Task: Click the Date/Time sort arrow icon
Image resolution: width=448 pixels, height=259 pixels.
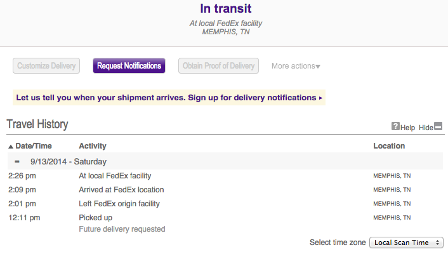Action: (10, 146)
